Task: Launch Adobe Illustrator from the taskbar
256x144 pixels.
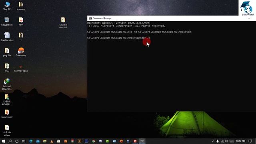Action: point(80,141)
